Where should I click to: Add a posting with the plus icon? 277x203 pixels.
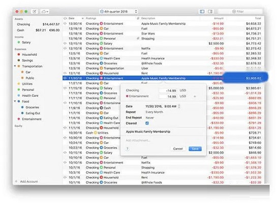click(x=195, y=96)
